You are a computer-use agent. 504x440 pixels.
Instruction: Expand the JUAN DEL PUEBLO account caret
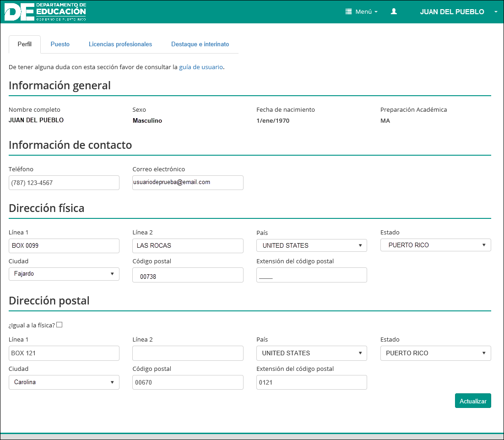tap(496, 12)
